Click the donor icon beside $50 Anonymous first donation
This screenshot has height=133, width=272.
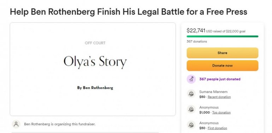click(x=191, y=125)
